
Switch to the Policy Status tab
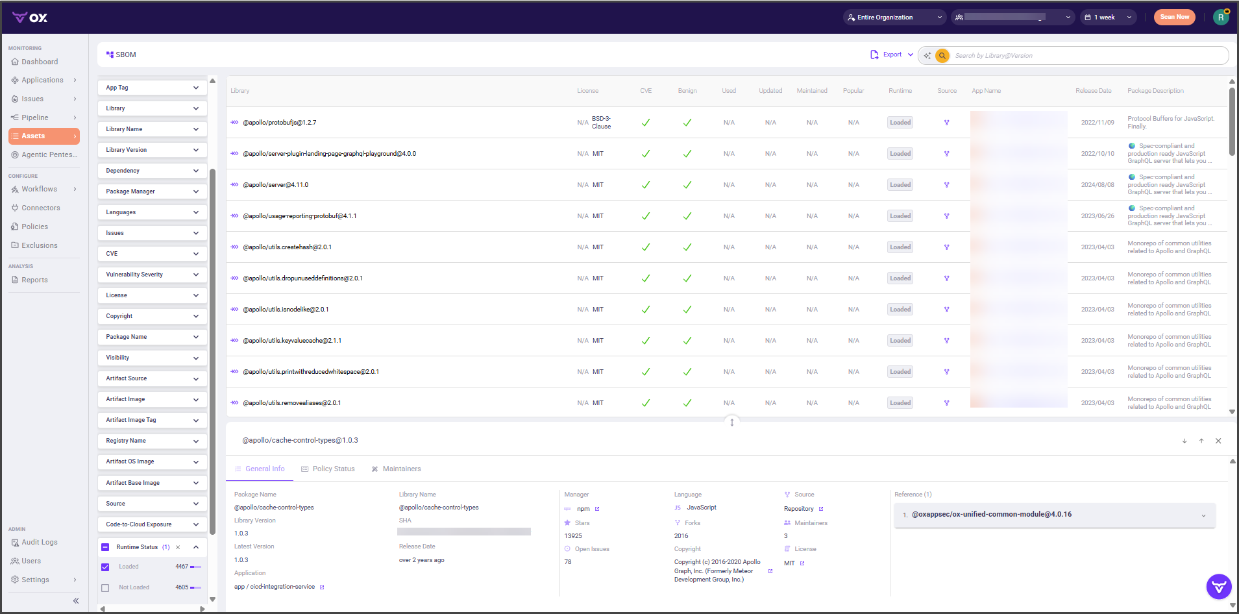(x=328, y=469)
